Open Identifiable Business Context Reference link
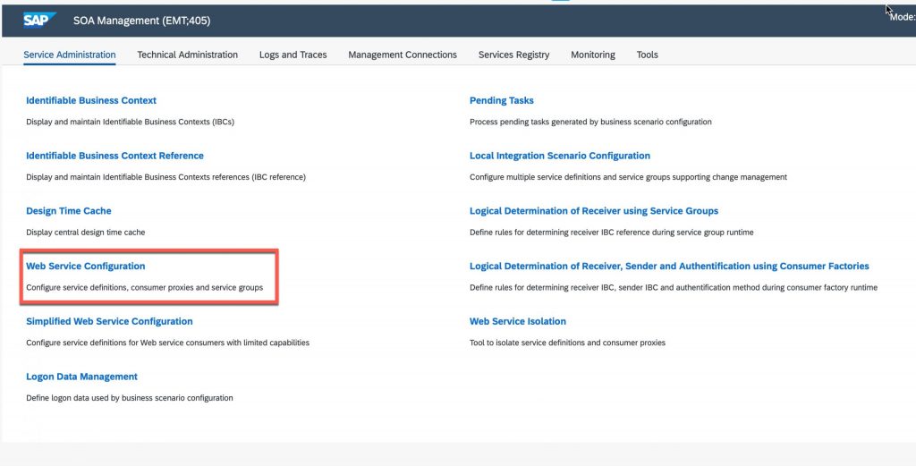The image size is (916, 466). pyautogui.click(x=115, y=156)
